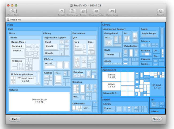Select the iPhoto 1.6 GB application block

111,76
